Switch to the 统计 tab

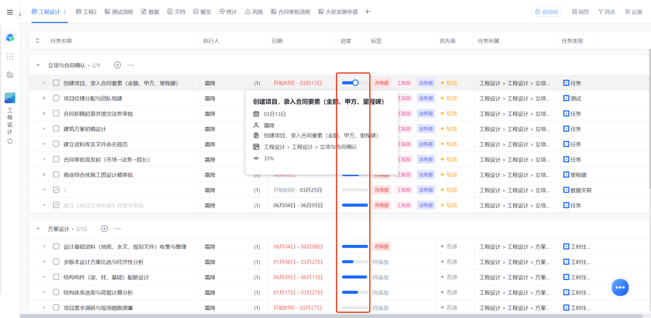coord(228,12)
